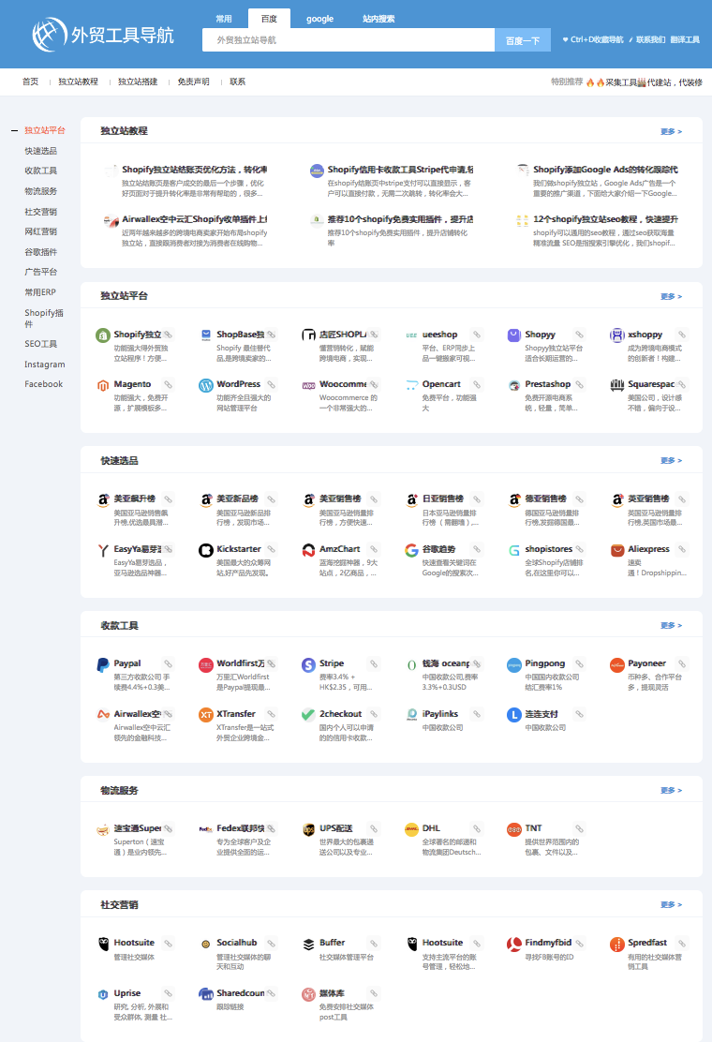Image resolution: width=712 pixels, height=1042 pixels.
Task: Open Airwallex空中云汇Shopify收单插件 article
Action: pos(194,219)
